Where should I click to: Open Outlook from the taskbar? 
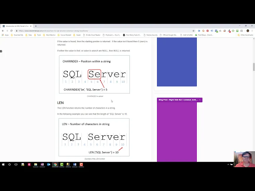(49, 164)
